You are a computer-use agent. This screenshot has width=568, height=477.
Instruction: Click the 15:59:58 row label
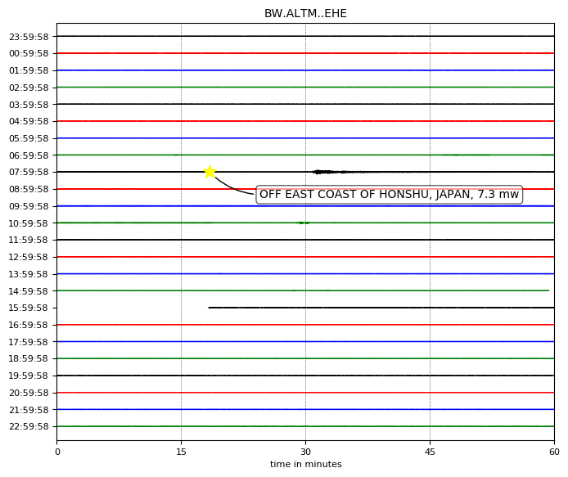pyautogui.click(x=29, y=308)
